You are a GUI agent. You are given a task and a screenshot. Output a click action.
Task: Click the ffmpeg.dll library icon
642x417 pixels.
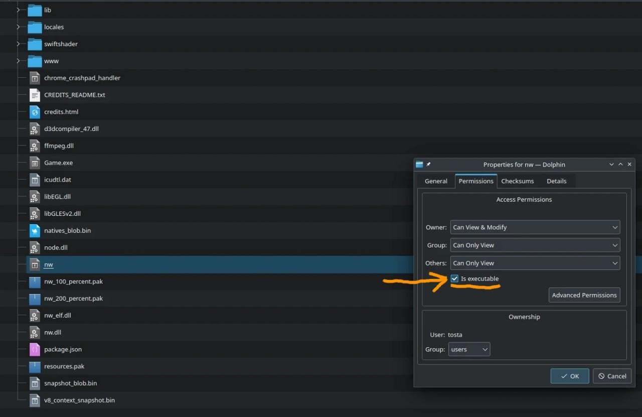tap(34, 146)
